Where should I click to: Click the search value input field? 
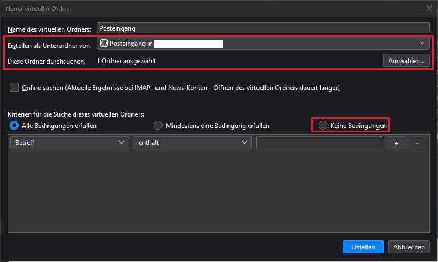[320, 143]
